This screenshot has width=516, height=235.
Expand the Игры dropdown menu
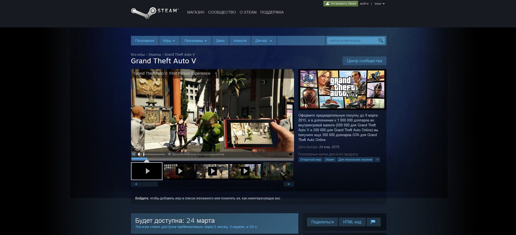[x=169, y=41]
